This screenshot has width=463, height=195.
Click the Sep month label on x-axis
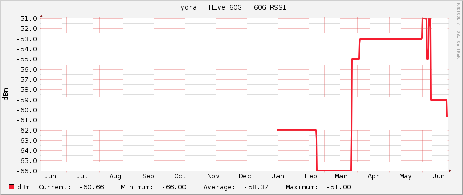pyautogui.click(x=148, y=176)
